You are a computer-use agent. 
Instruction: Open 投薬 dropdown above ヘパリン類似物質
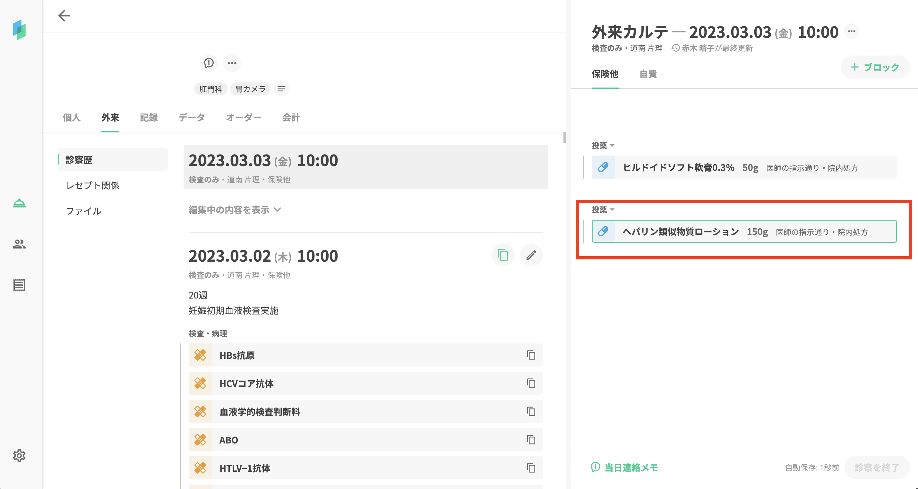[603, 210]
